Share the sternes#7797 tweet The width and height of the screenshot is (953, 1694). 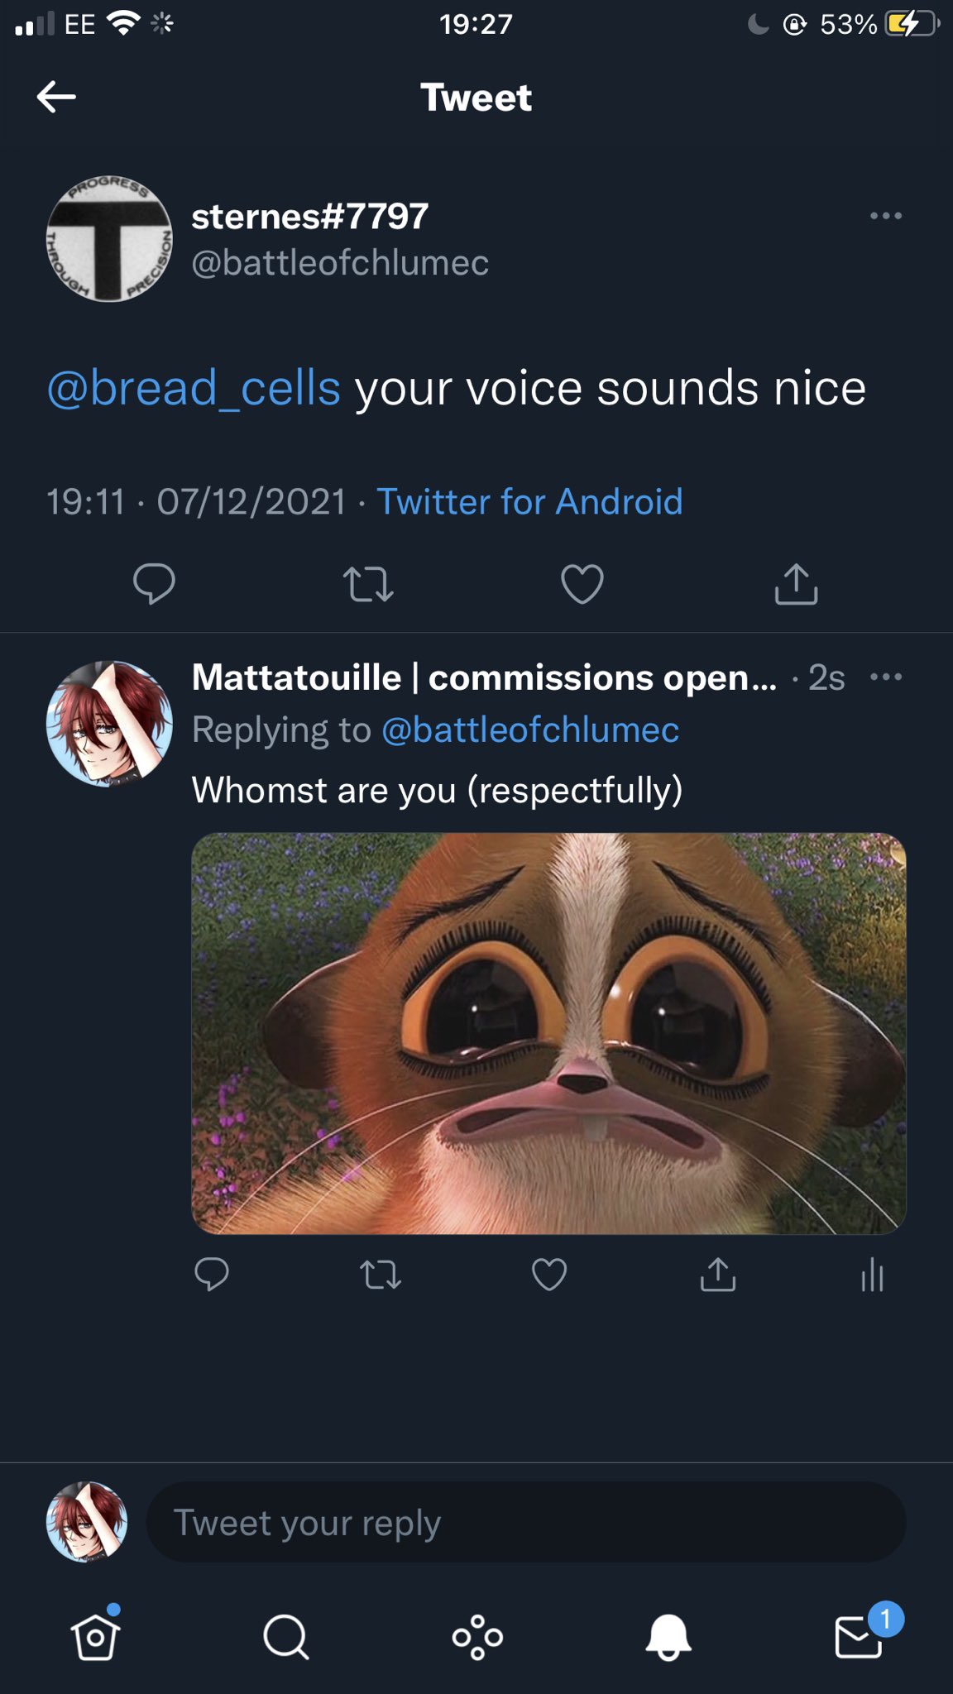pyautogui.click(x=796, y=584)
